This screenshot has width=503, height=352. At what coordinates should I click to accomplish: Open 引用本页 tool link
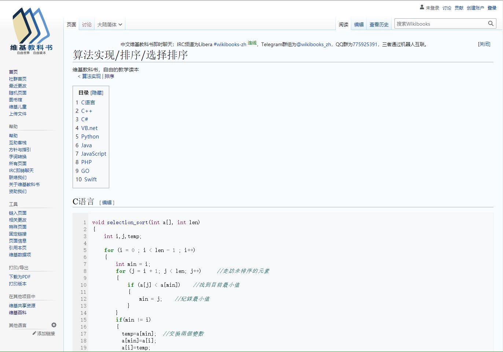pyautogui.click(x=18, y=248)
